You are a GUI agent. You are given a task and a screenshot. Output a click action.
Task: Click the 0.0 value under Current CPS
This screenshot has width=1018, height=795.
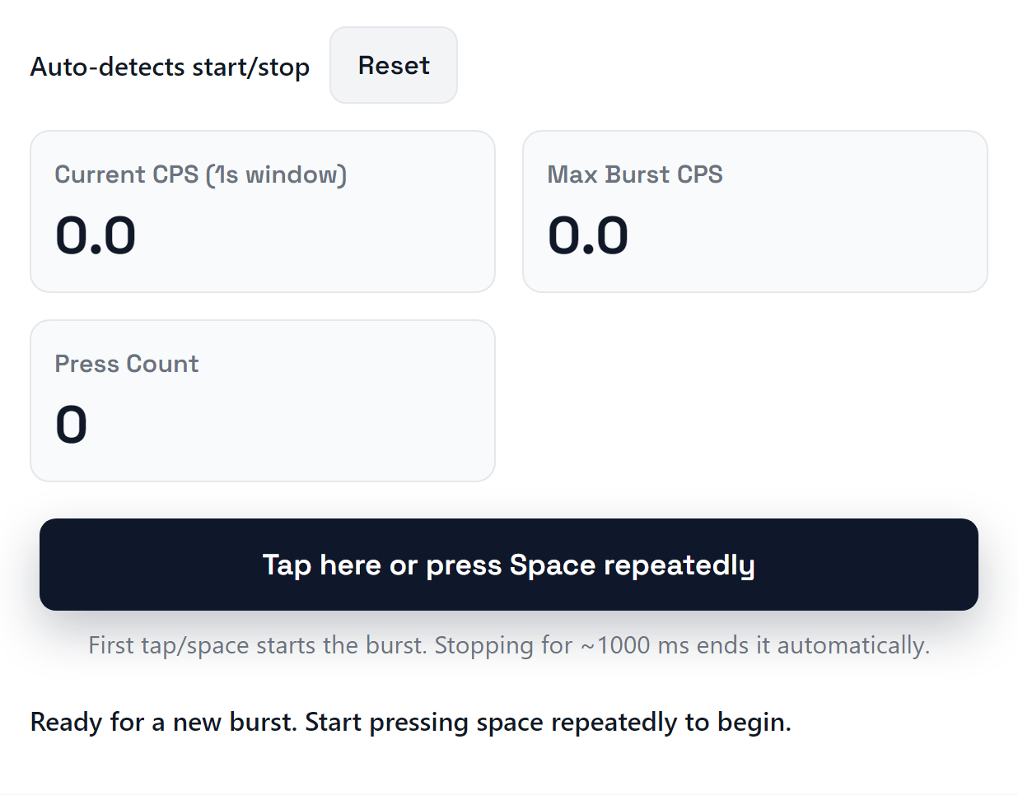click(95, 235)
